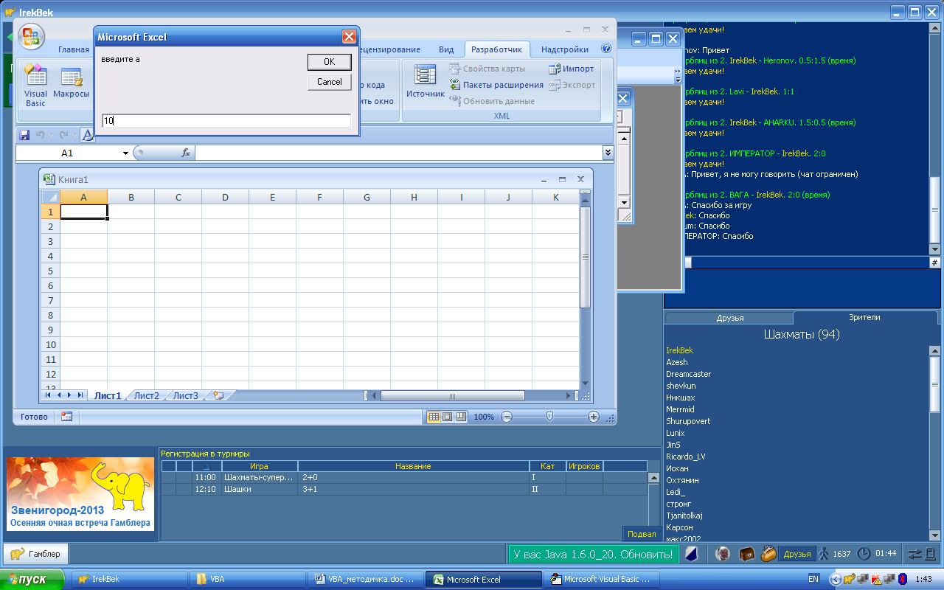The image size is (944, 590).
Task: Click Импорт in XML group
Action: (572, 69)
